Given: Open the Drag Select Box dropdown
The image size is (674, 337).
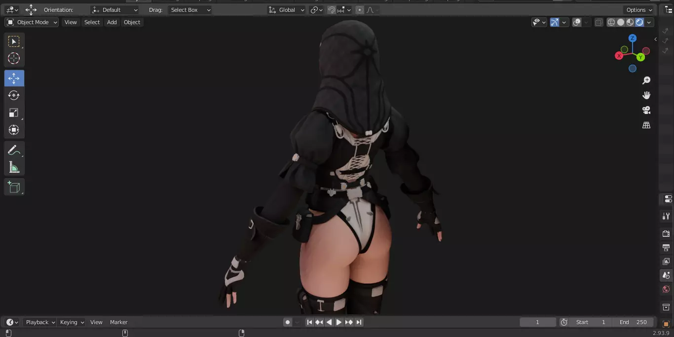Looking at the screenshot, I should pos(190,10).
